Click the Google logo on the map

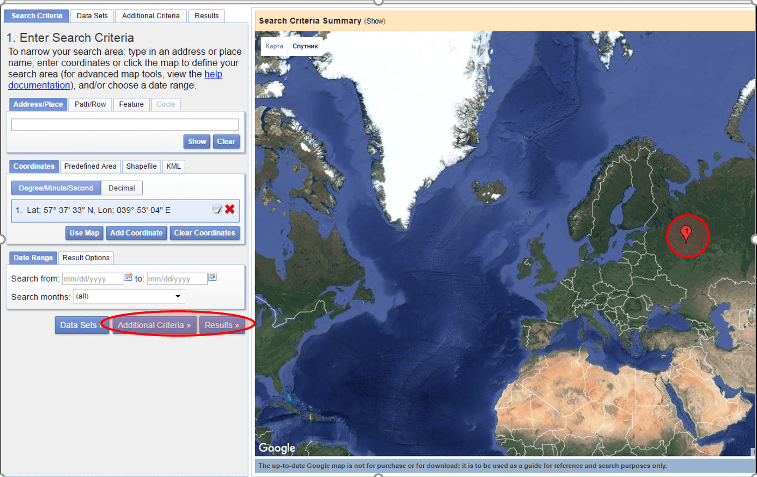pos(277,448)
